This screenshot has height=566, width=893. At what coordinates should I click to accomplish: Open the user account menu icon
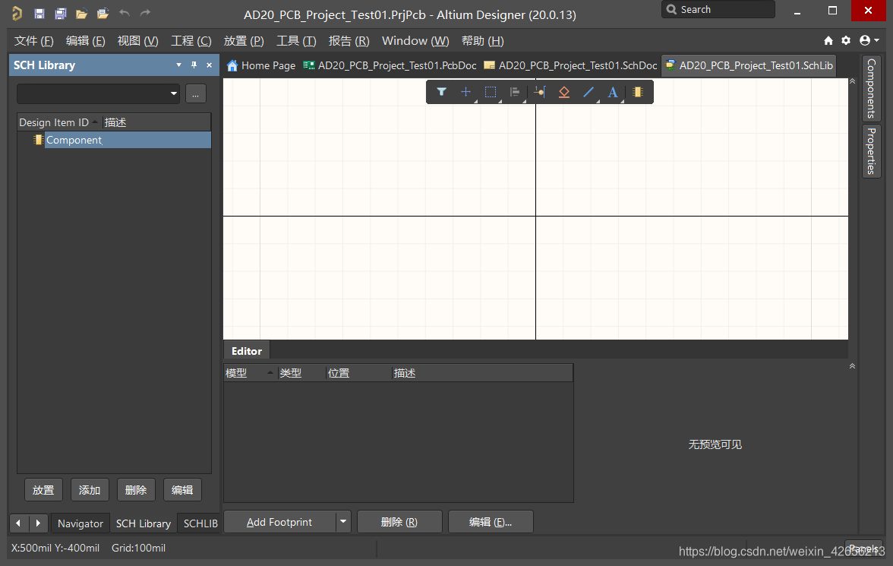869,40
